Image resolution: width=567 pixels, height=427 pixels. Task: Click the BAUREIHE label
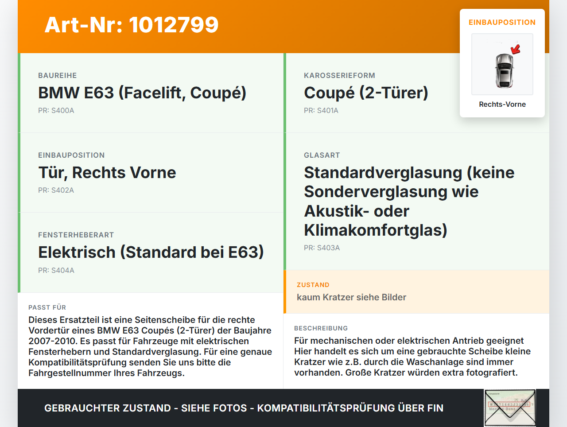[58, 75]
